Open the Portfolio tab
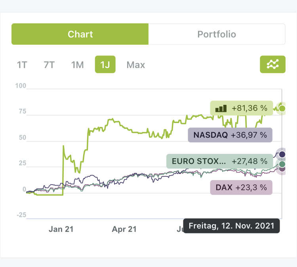The height and width of the screenshot is (267, 297). (x=217, y=34)
